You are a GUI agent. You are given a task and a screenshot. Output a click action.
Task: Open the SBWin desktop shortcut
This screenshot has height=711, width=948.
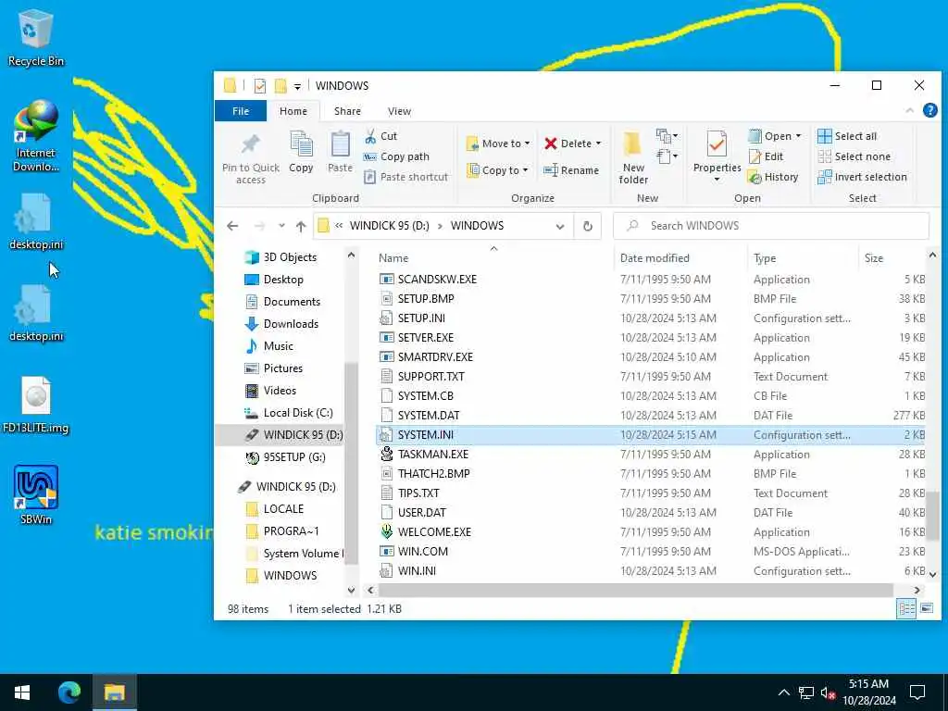point(35,494)
